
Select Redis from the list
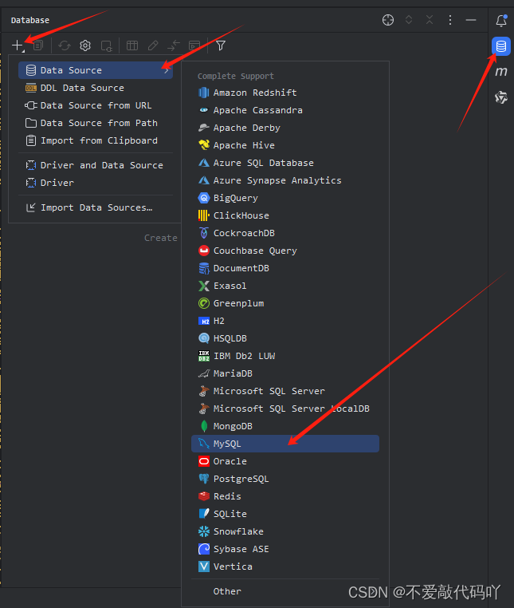coord(285,496)
